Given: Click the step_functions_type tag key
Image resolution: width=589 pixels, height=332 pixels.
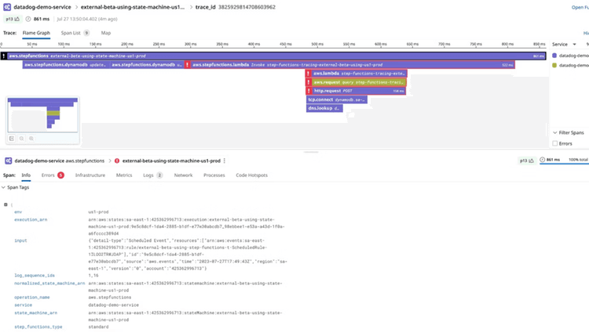Looking at the screenshot, I should [x=38, y=327].
